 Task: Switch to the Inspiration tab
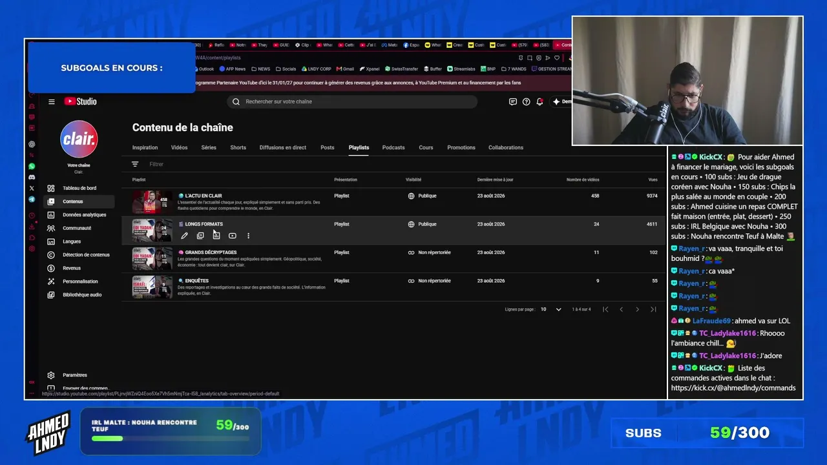[145, 147]
